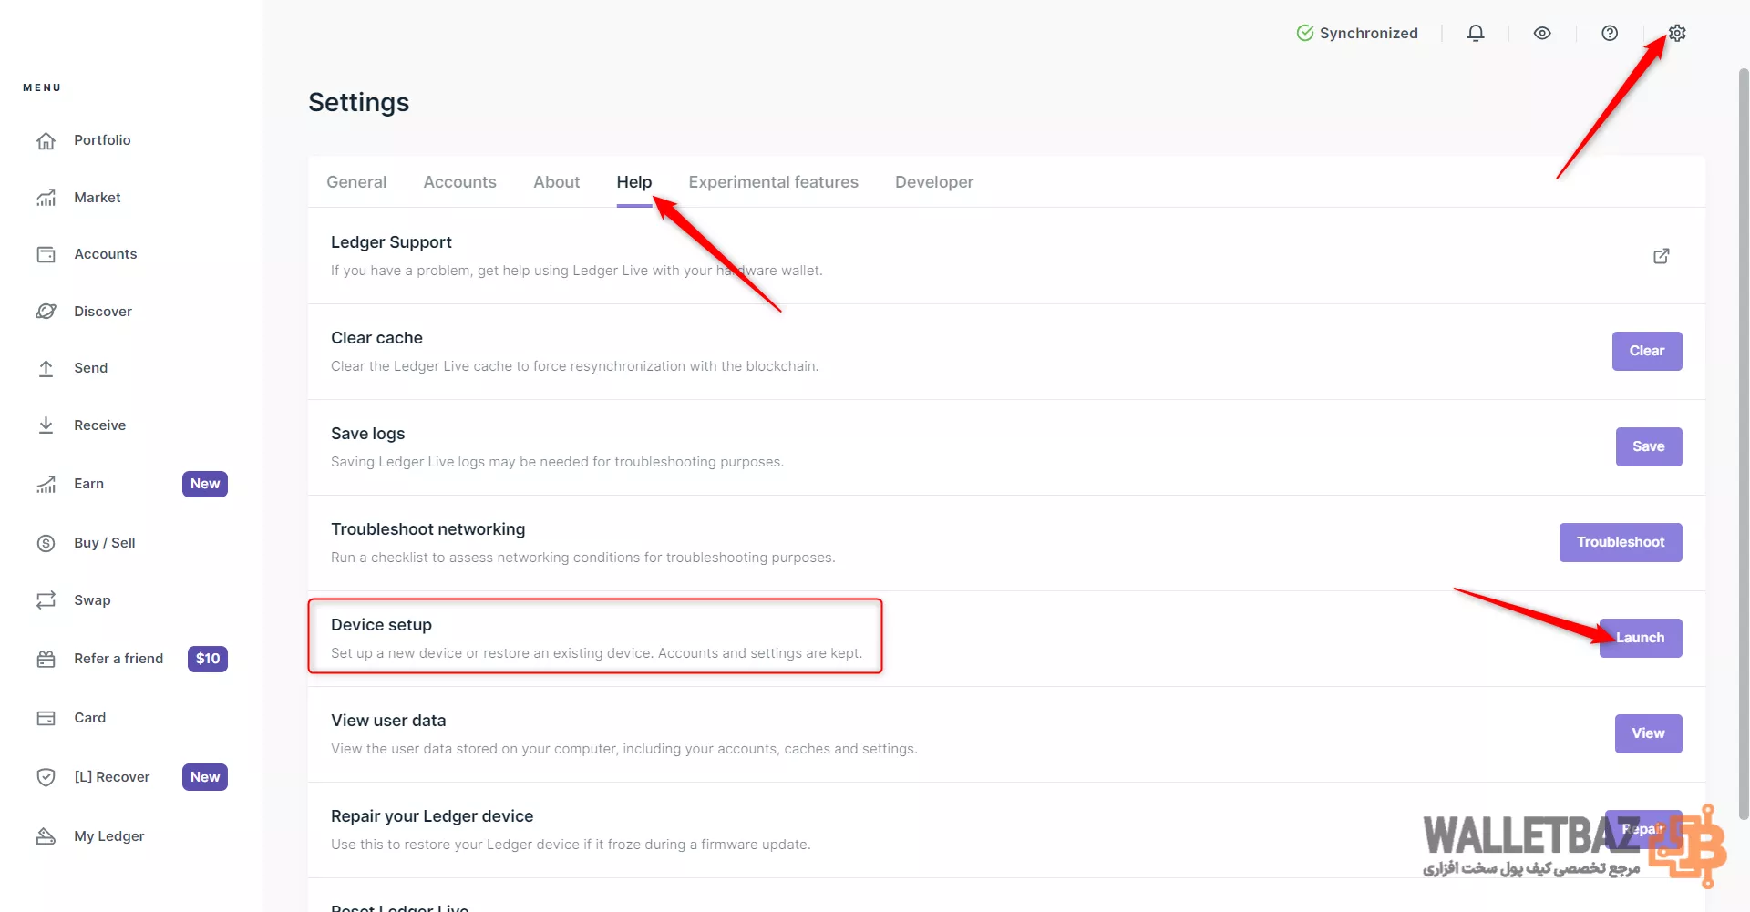Open the About tab
The width and height of the screenshot is (1750, 912).
(557, 182)
